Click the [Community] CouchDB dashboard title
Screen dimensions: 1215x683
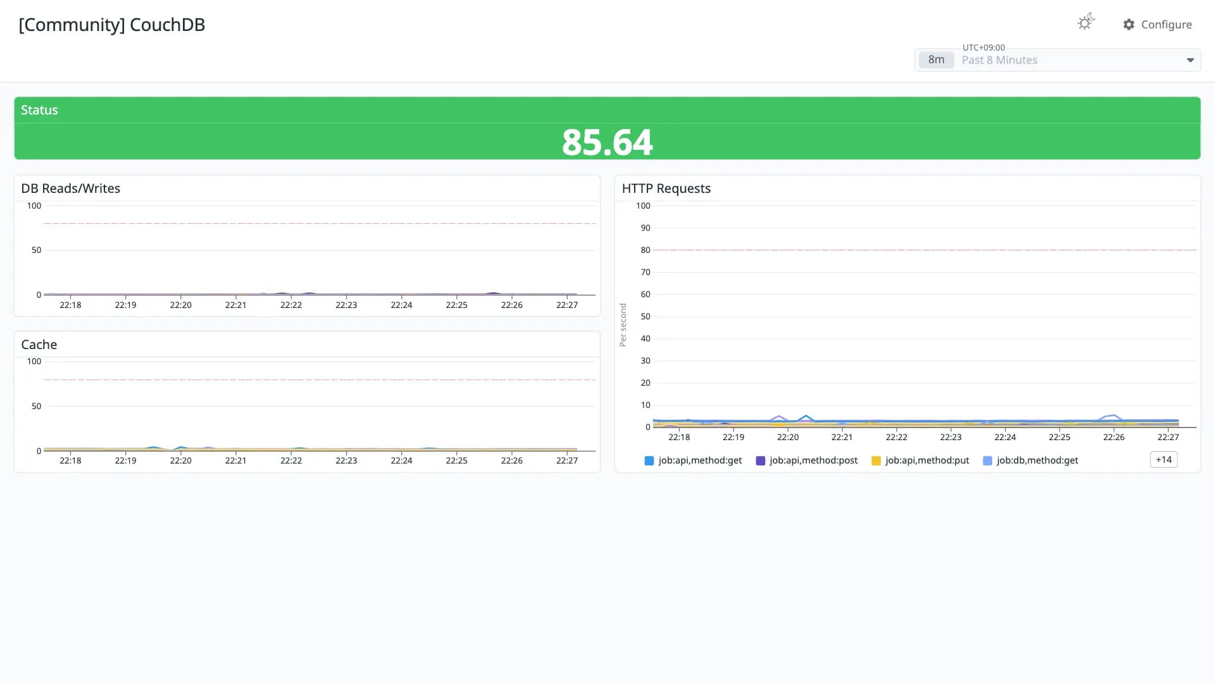coord(112,25)
